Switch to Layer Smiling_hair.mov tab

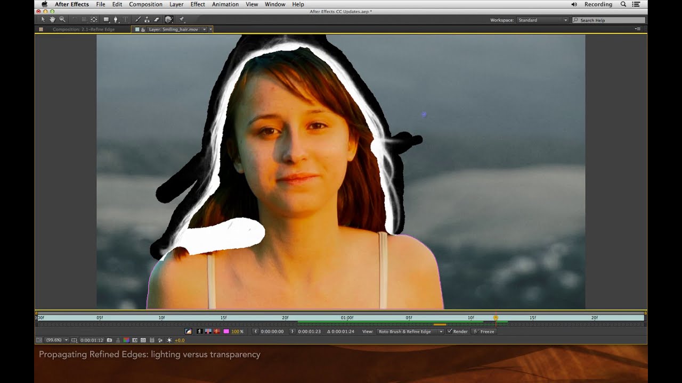tap(173, 29)
